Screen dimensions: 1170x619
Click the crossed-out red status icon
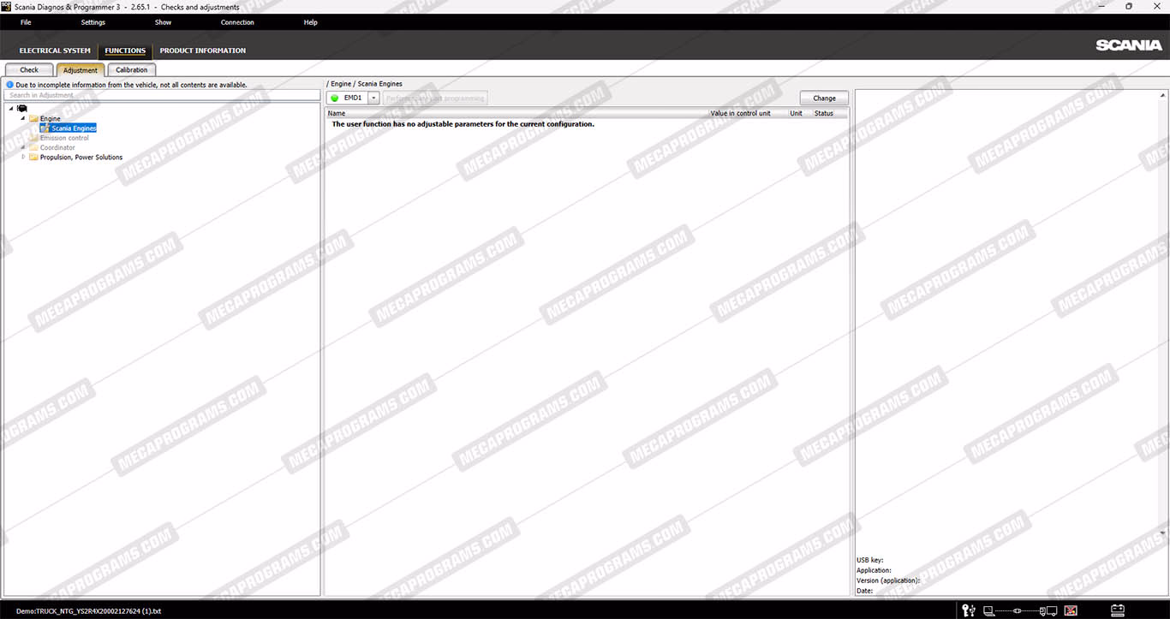pos(1071,611)
